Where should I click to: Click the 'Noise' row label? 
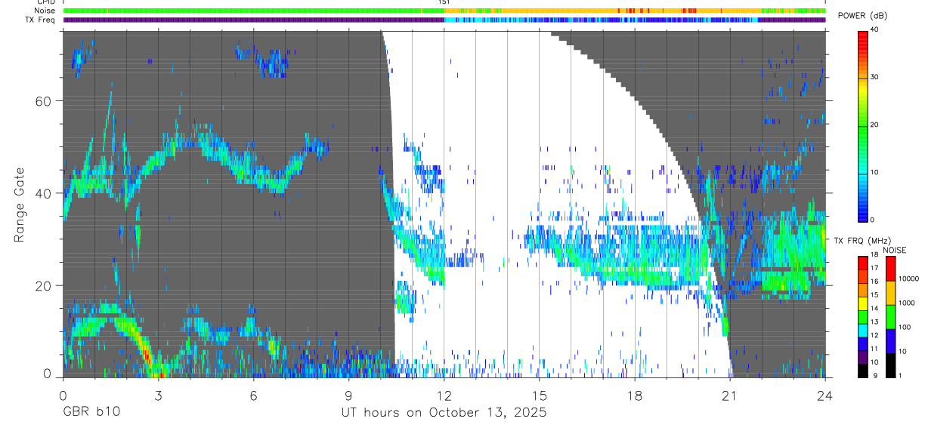pos(45,11)
